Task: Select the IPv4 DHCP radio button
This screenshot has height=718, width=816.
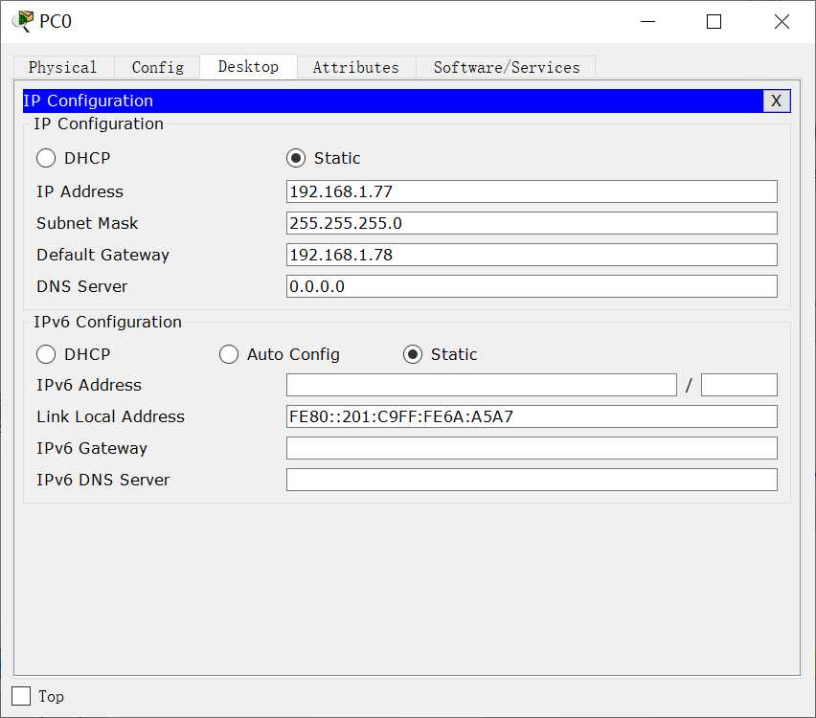Action: coord(46,158)
